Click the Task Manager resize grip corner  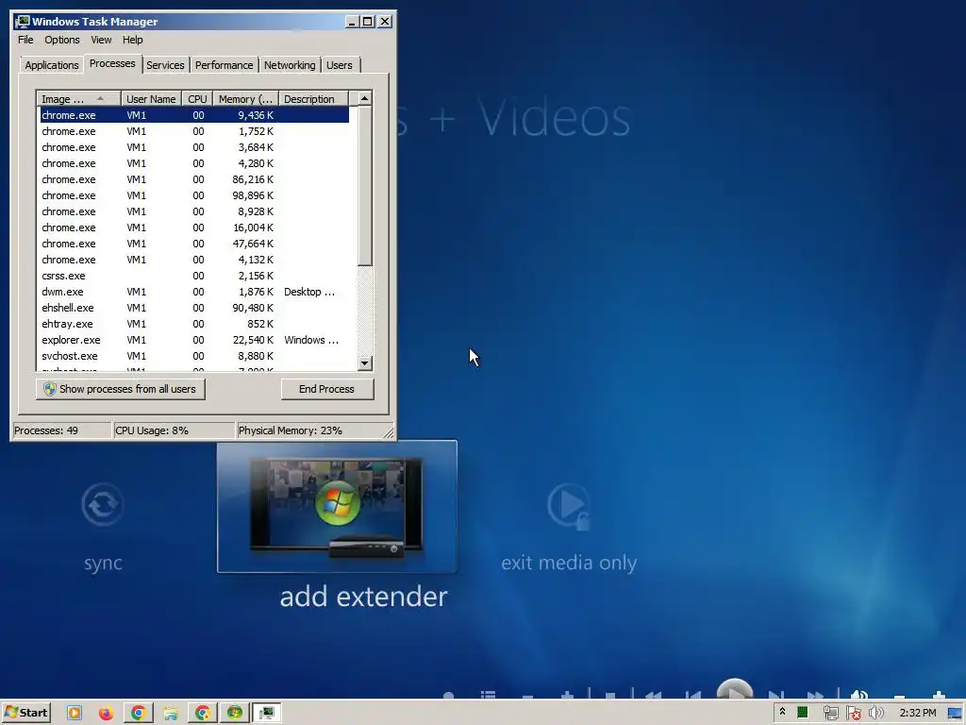click(x=389, y=432)
